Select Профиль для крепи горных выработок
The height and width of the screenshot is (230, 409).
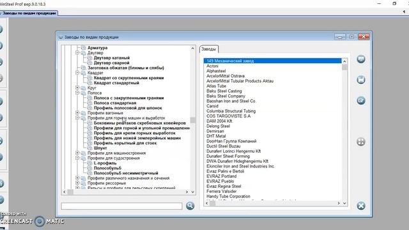point(135,133)
